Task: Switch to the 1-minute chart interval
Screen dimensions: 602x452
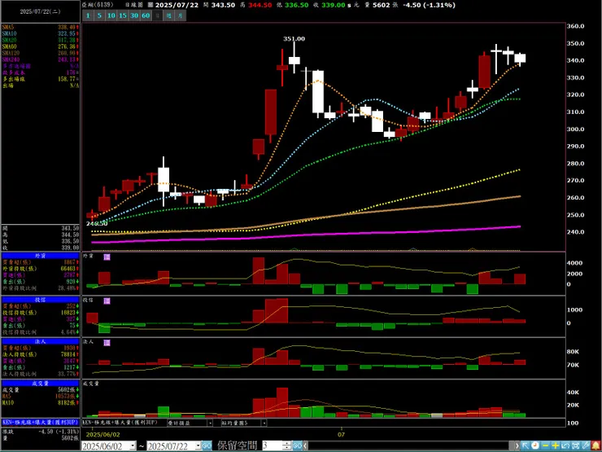Action: click(x=88, y=15)
